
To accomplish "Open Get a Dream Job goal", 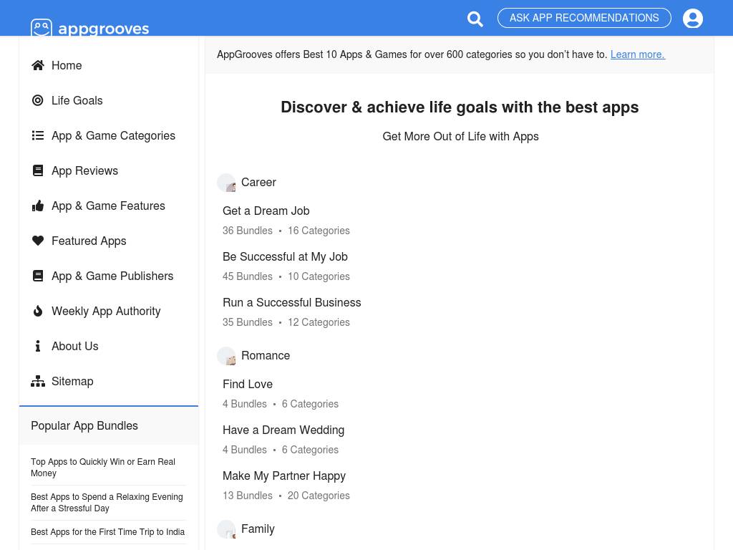I will pos(266,211).
